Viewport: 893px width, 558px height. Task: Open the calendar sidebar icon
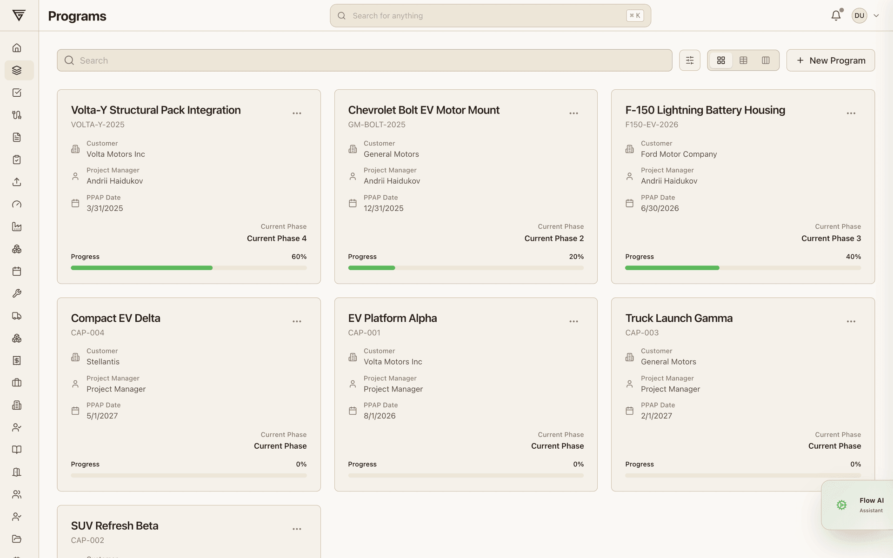(17, 271)
